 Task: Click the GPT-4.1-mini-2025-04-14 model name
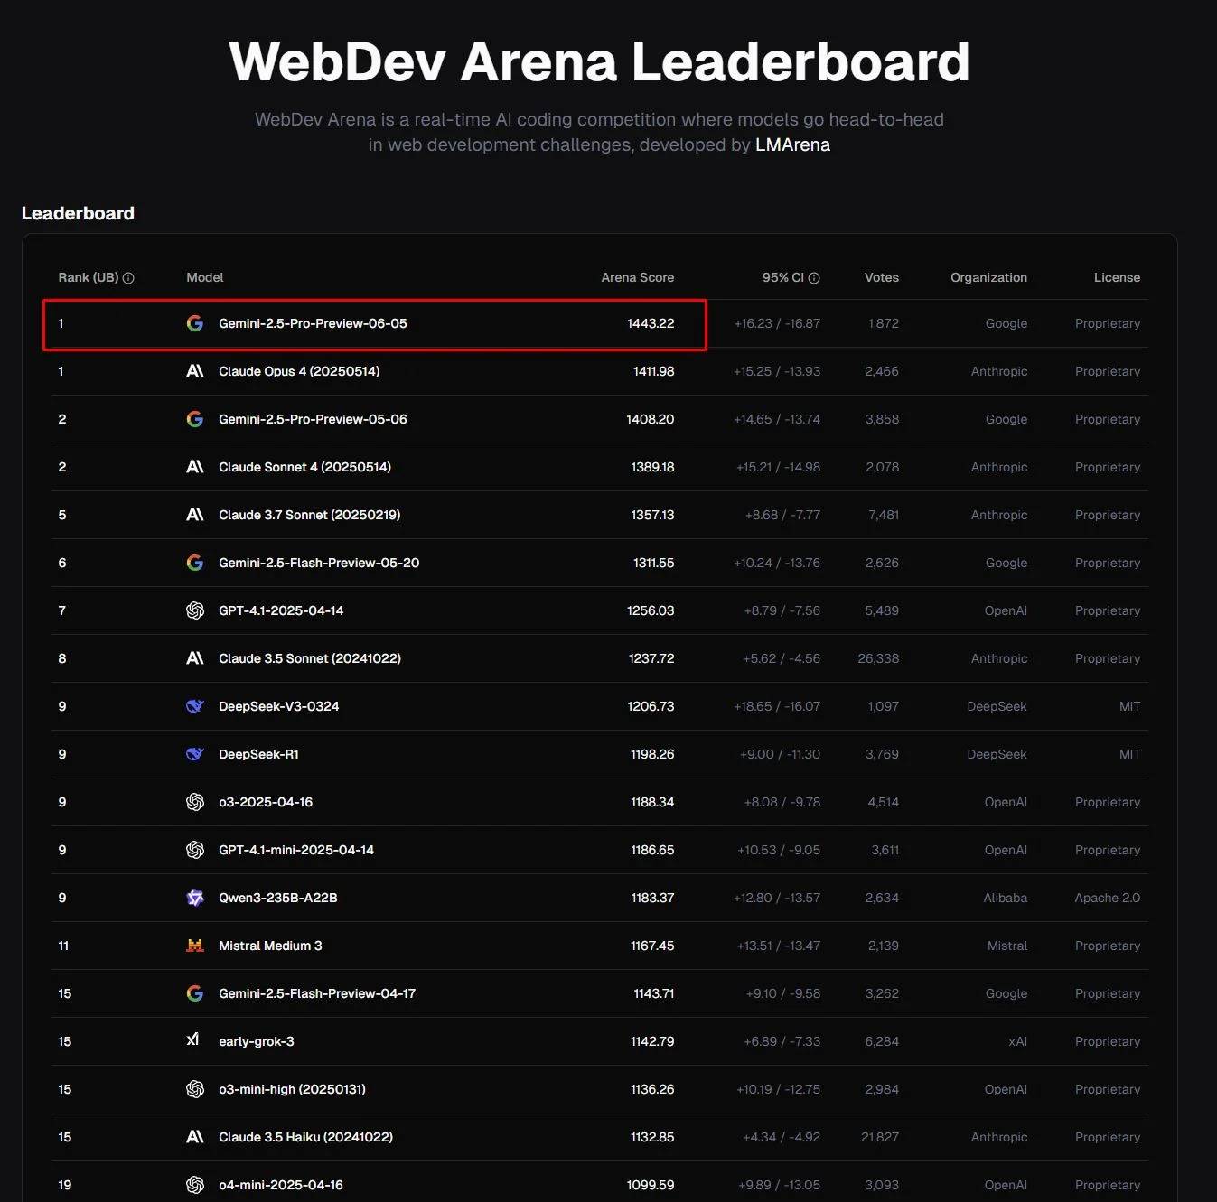296,850
